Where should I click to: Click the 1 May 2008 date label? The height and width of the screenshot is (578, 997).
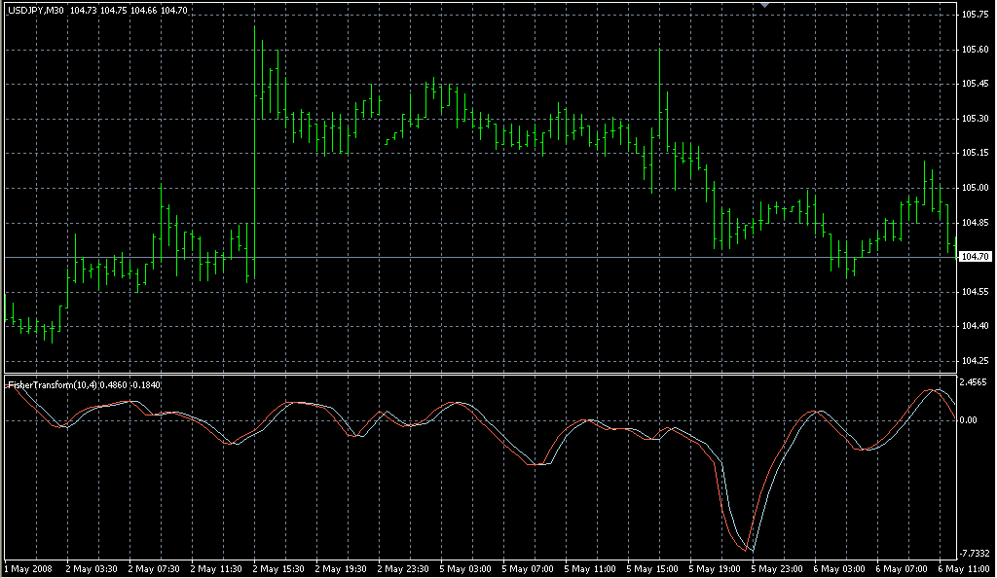(31, 568)
